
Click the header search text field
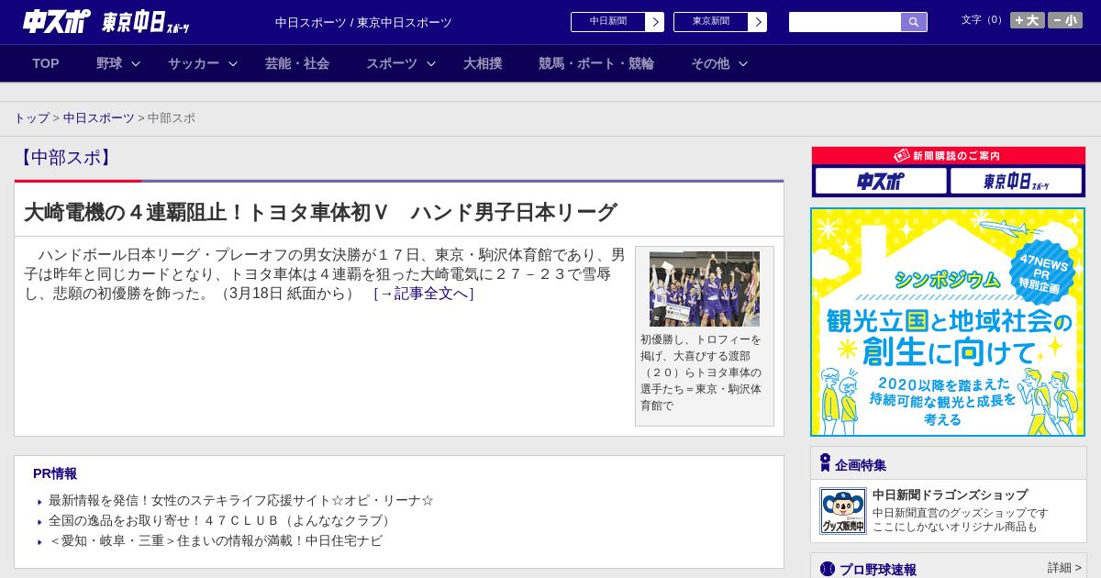click(845, 22)
